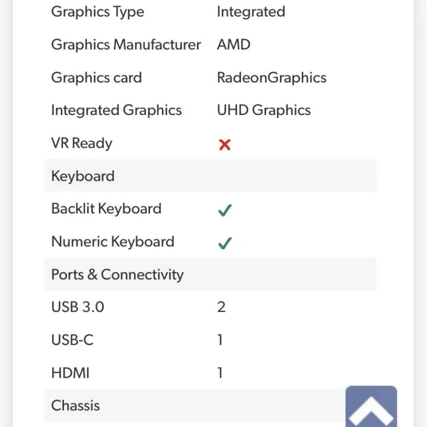The height and width of the screenshot is (427, 427).
Task: Click the green check for Backlit Keyboard
Action: click(225, 210)
